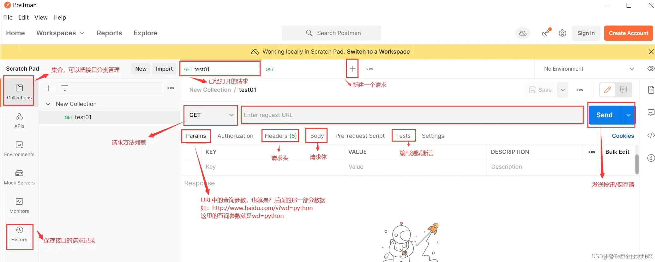Select the Body tab
The width and height of the screenshot is (655, 262).
[x=317, y=136]
